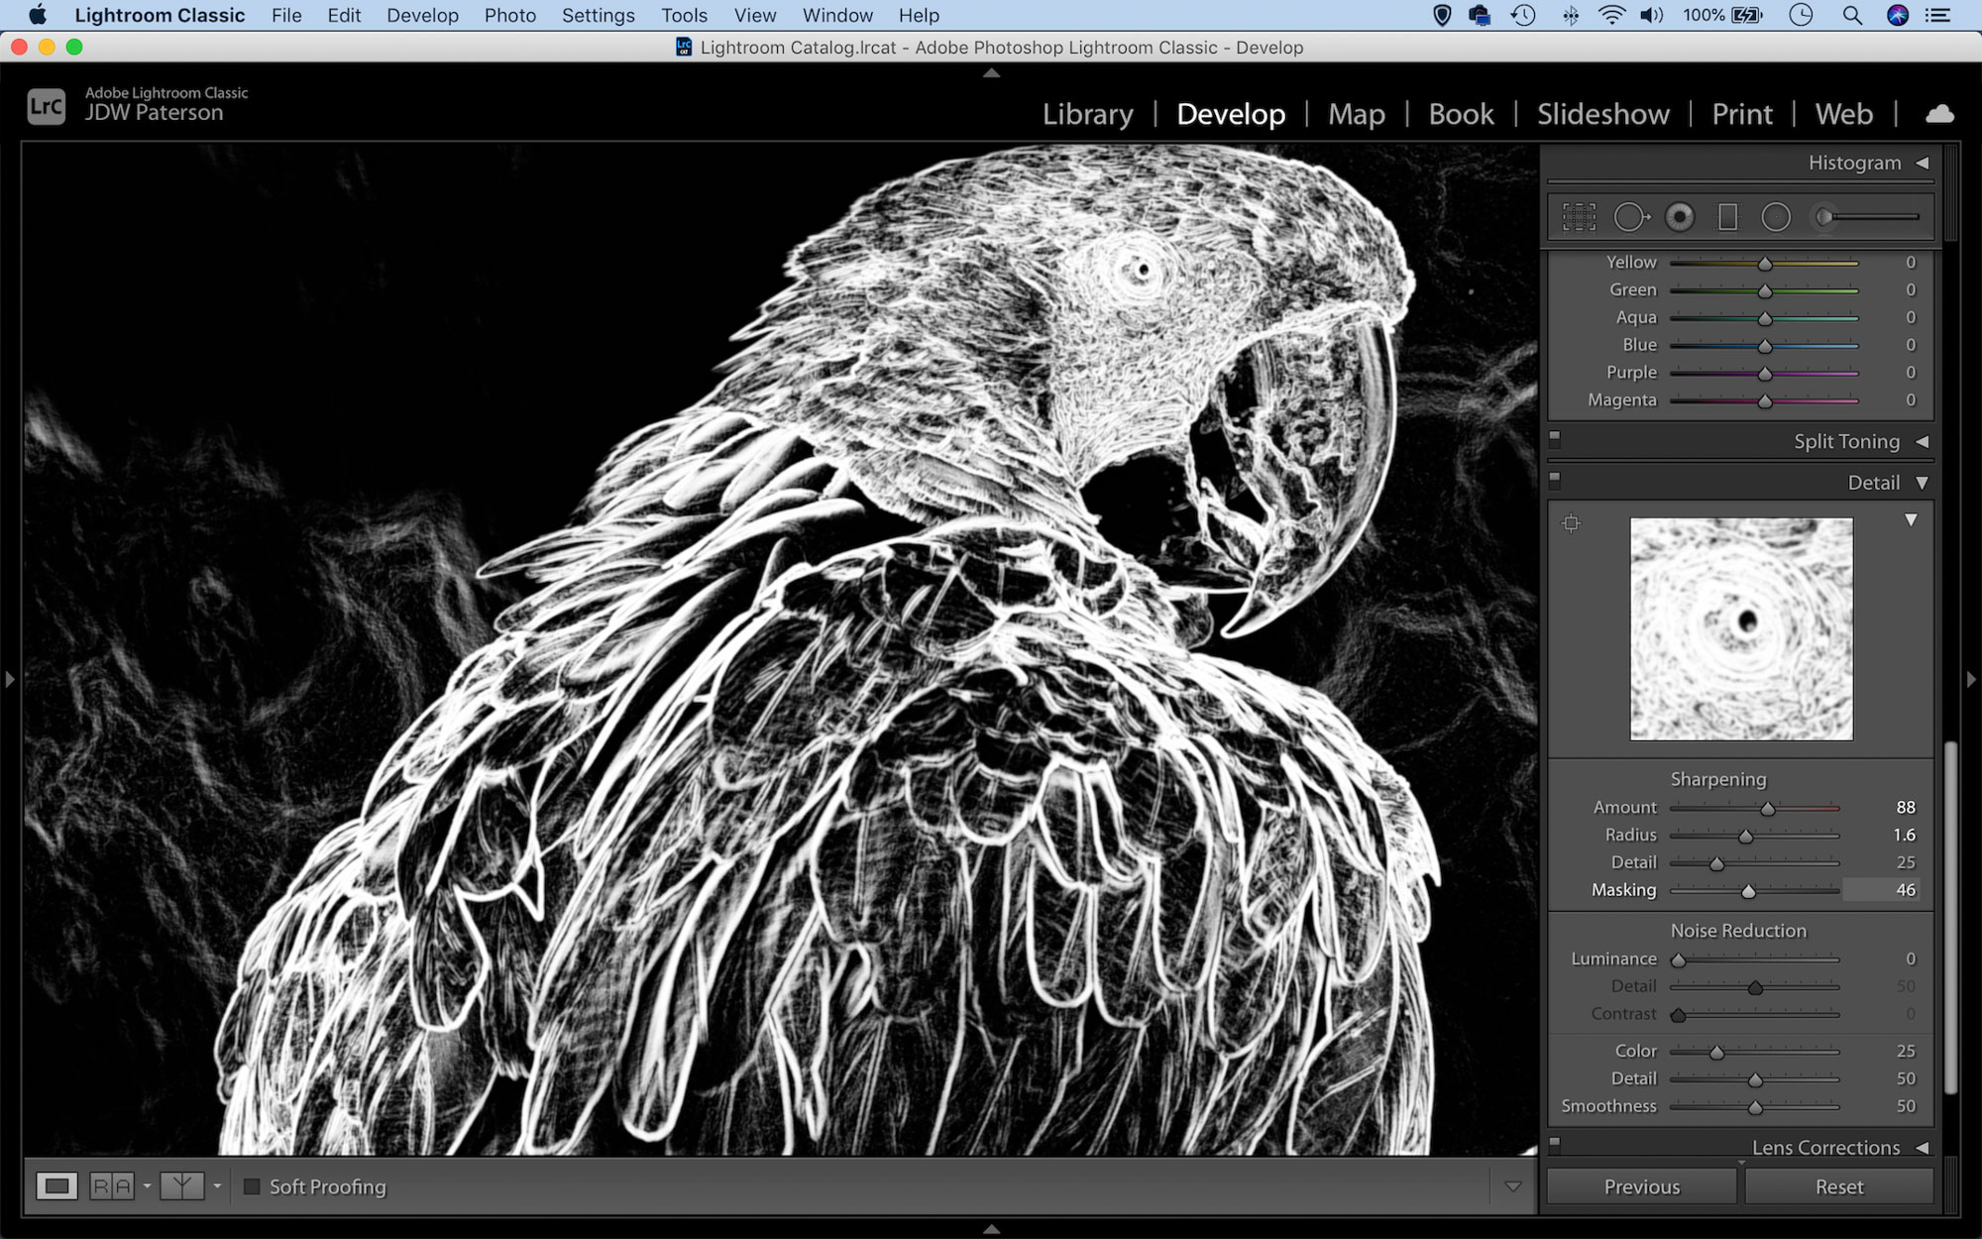Select the Split Toning panel icon
Image resolution: width=1982 pixels, height=1239 pixels.
point(1555,440)
